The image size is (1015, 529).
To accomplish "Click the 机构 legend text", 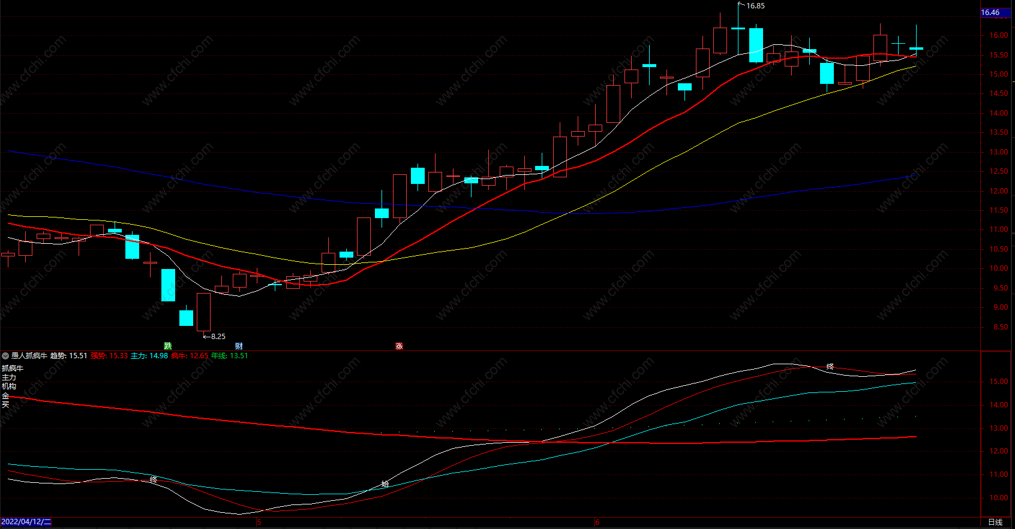I will 9,386.
